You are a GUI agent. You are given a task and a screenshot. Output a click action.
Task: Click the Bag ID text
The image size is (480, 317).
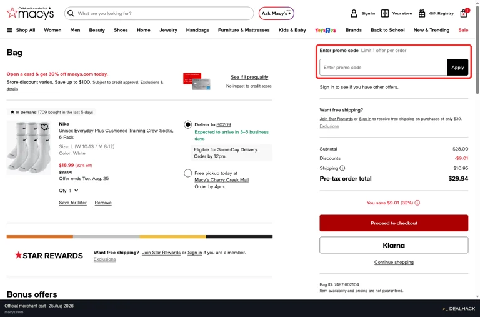(x=339, y=284)
